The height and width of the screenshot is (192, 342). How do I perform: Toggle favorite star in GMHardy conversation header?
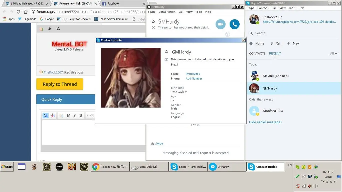tap(153, 21)
